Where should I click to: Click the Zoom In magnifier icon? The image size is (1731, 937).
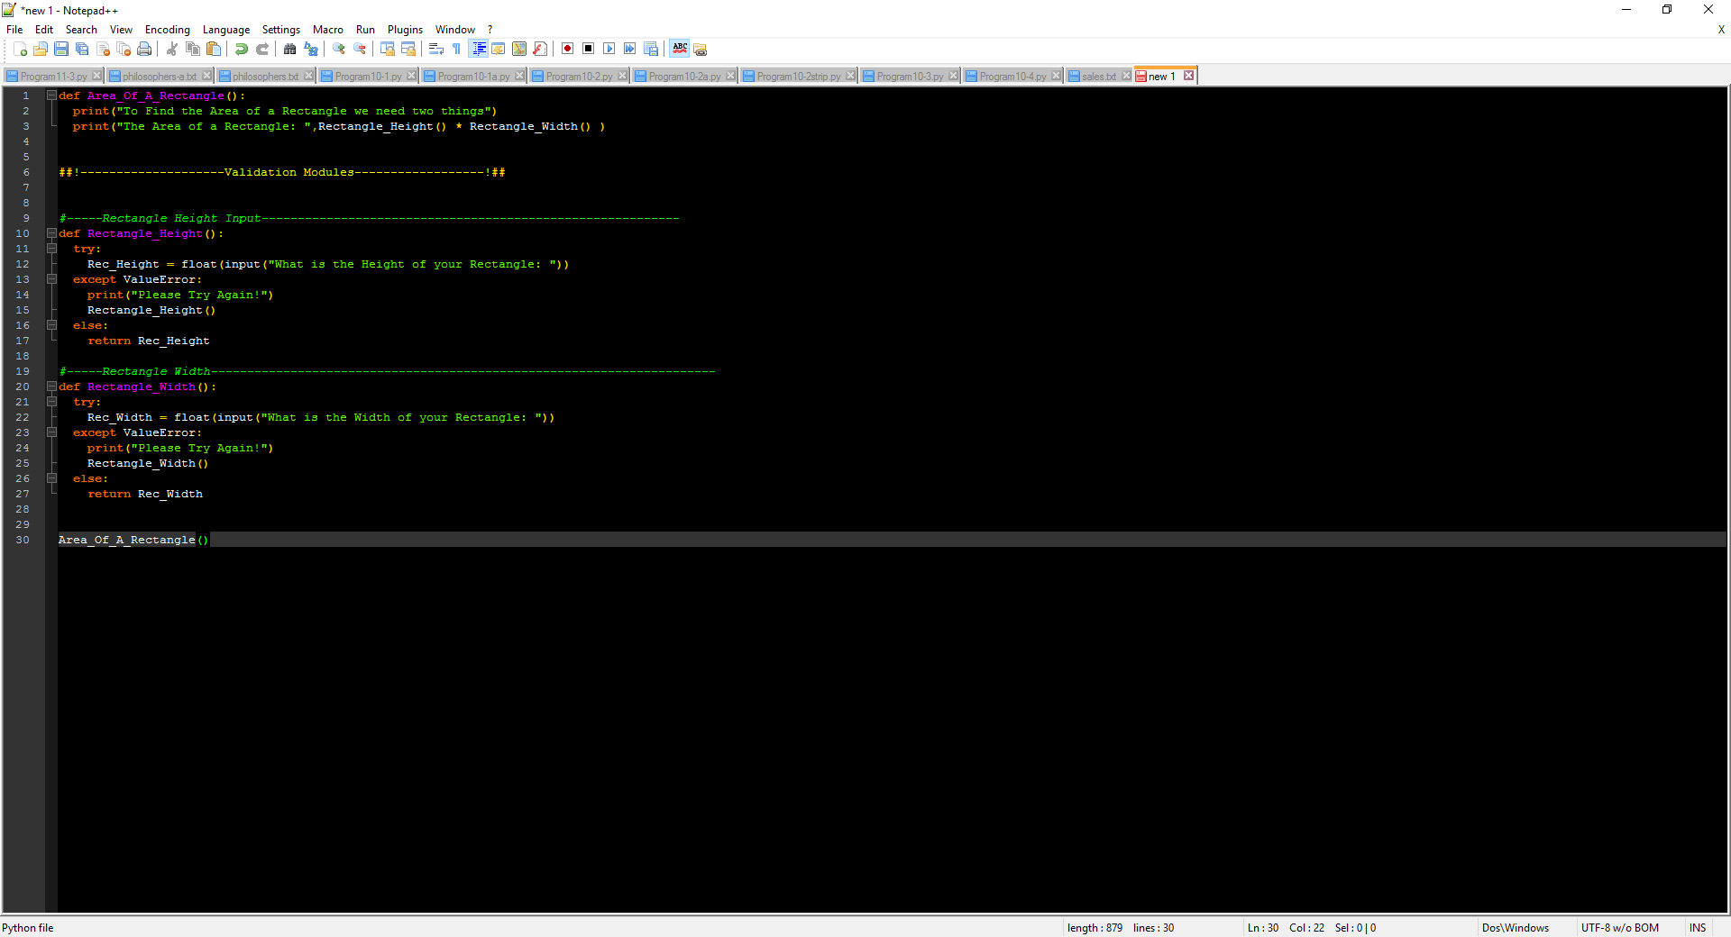click(x=339, y=49)
